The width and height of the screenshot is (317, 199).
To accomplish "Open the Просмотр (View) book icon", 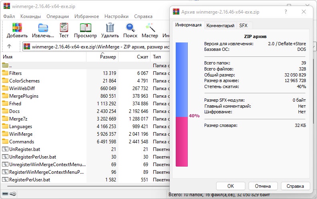I will (85, 28).
